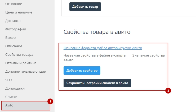Open the Описание sidebar item

pos(14,46)
